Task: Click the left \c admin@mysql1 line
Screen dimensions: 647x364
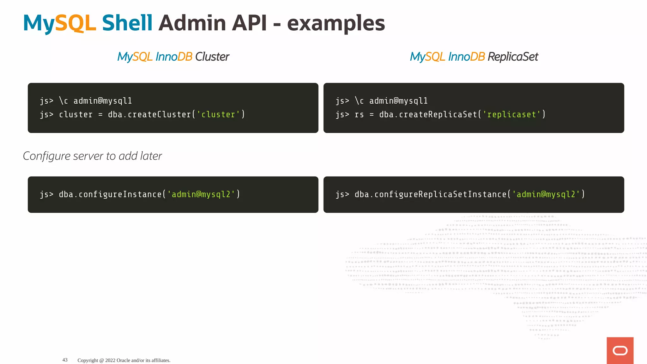Action: (x=86, y=101)
